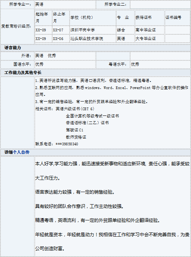Select the 学校（机构） column header
The width and height of the screenshot is (191, 257).
click(x=93, y=17)
